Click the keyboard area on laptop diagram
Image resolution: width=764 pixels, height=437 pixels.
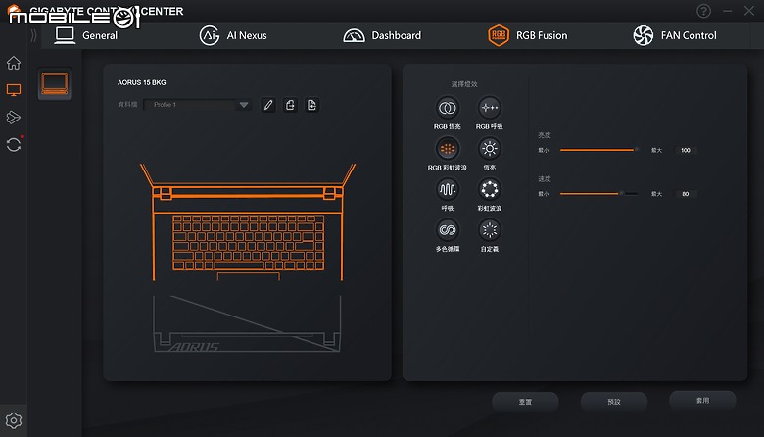click(248, 243)
